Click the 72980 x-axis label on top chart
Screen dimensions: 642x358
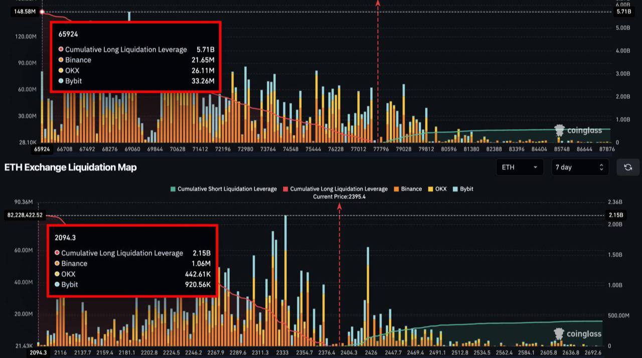click(246, 149)
